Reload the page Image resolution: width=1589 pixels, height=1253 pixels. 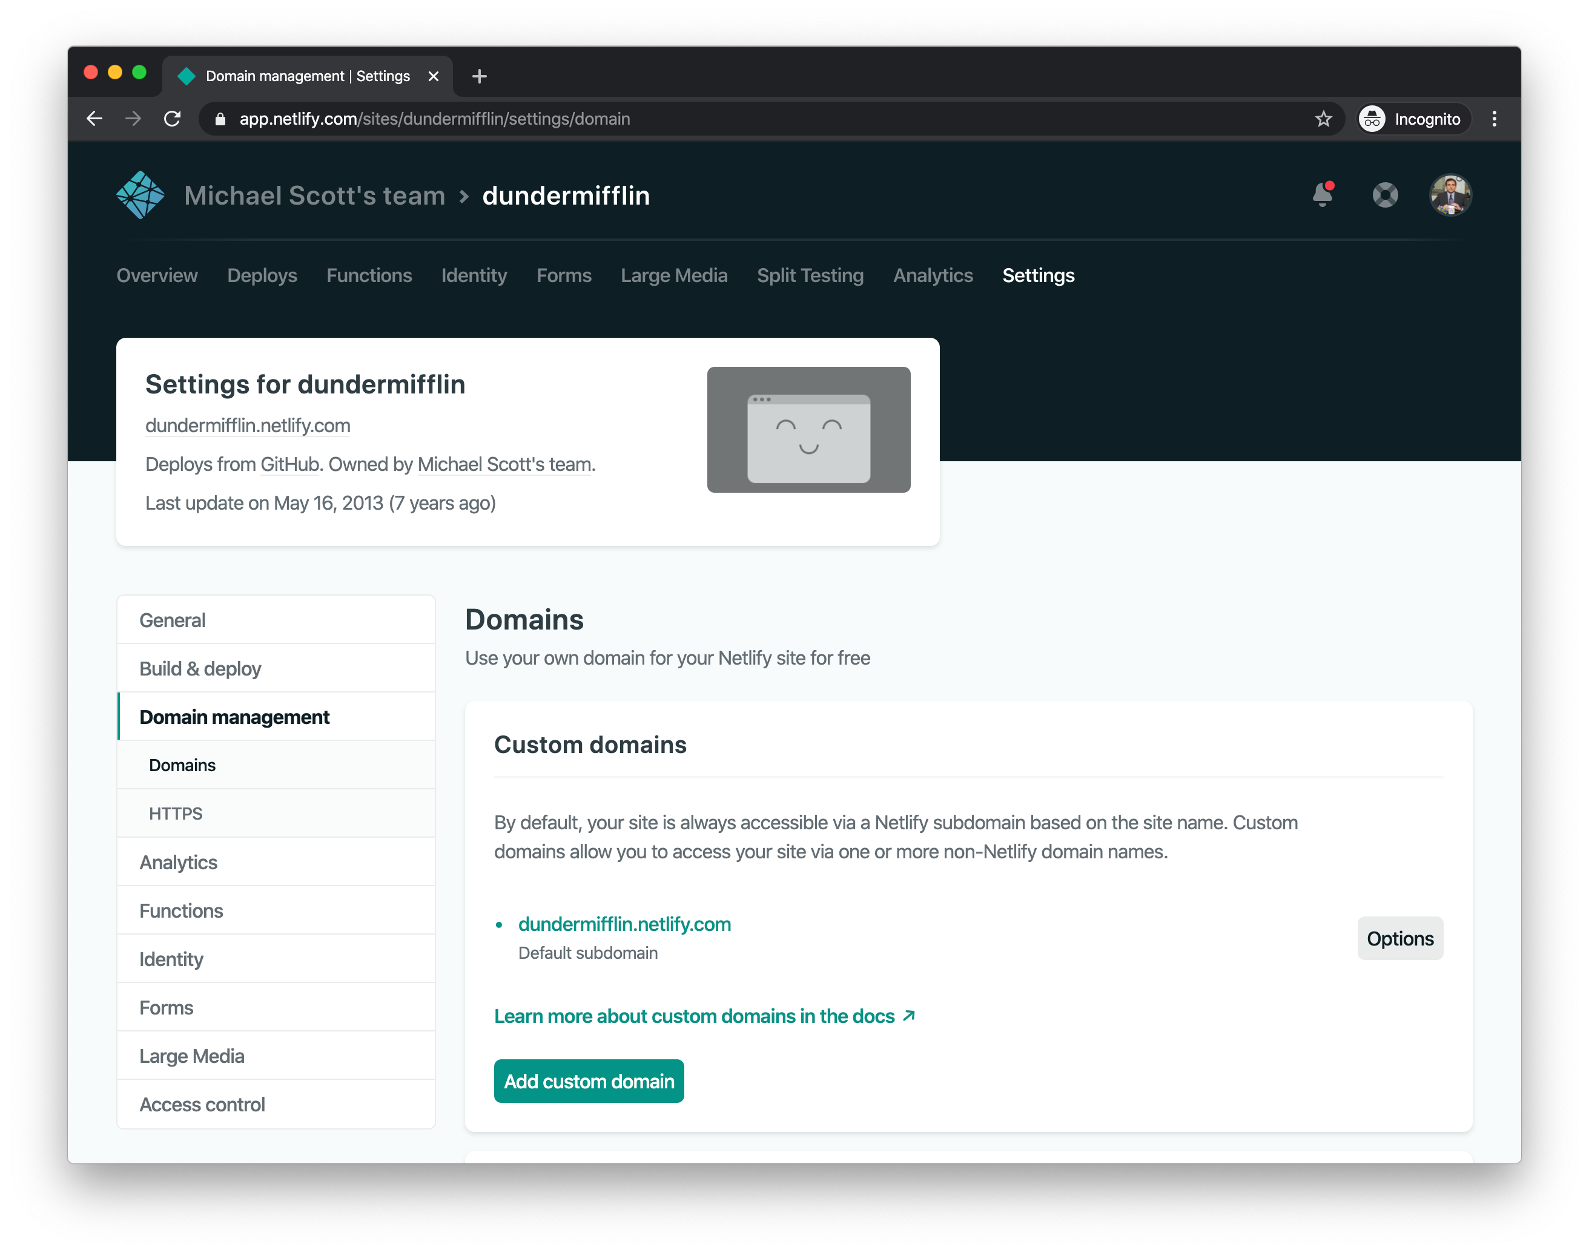(x=173, y=119)
